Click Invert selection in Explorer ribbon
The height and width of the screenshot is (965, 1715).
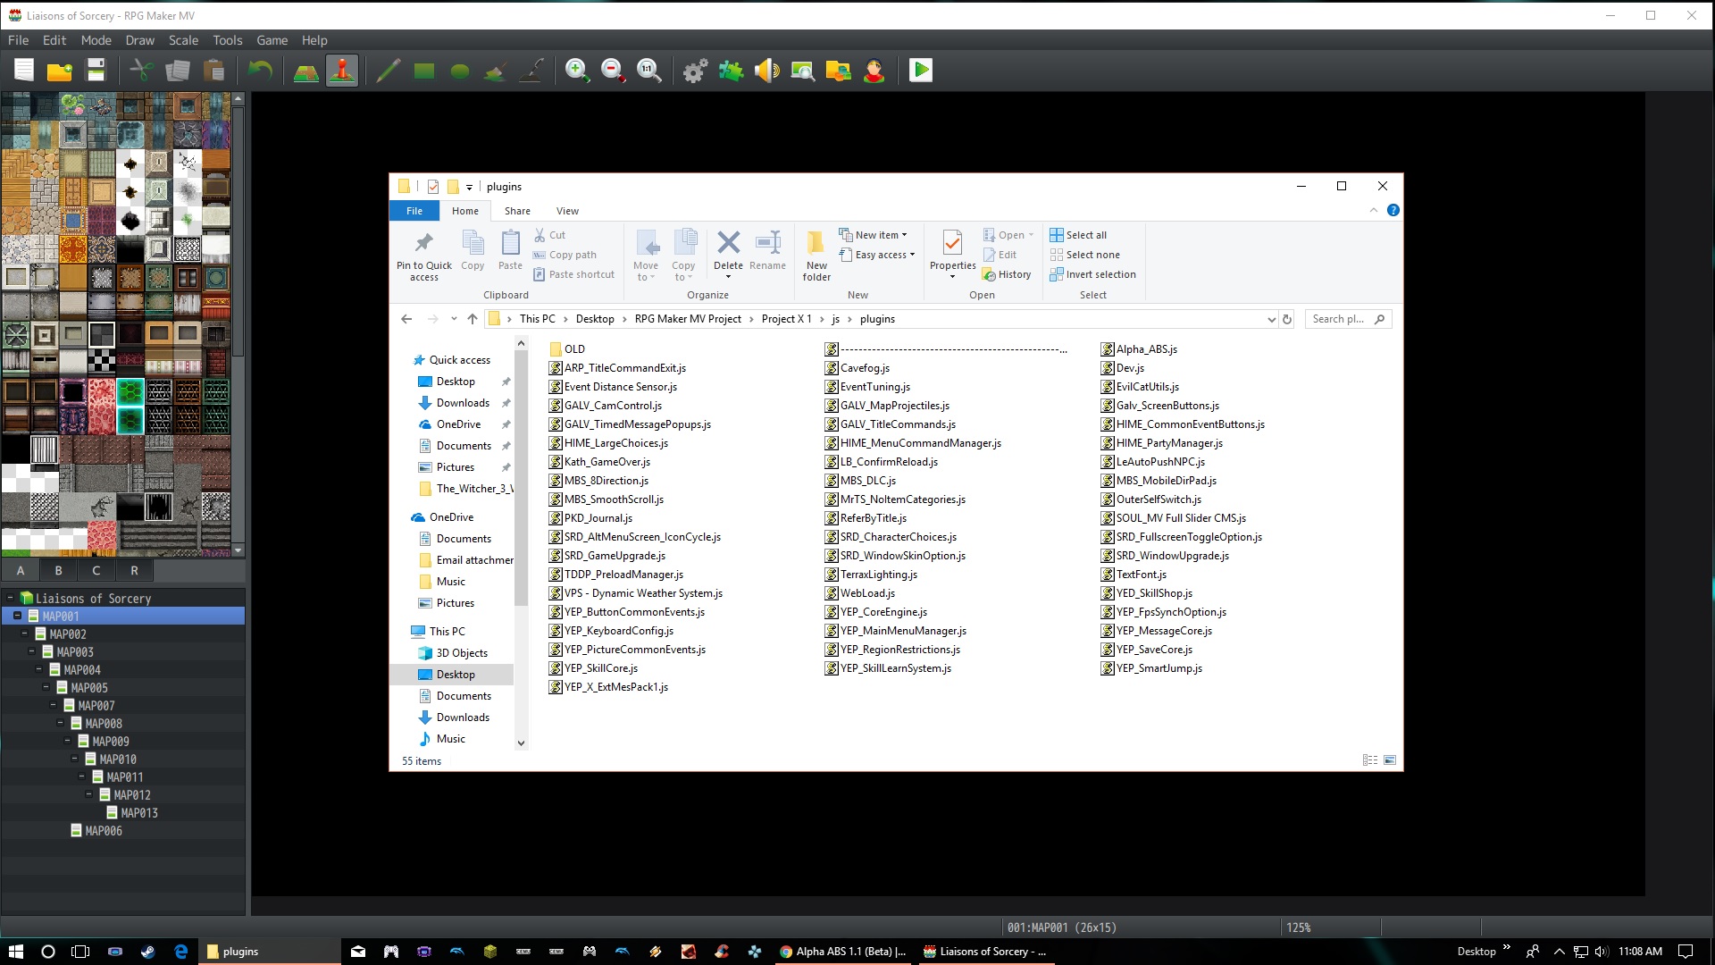[x=1092, y=274]
